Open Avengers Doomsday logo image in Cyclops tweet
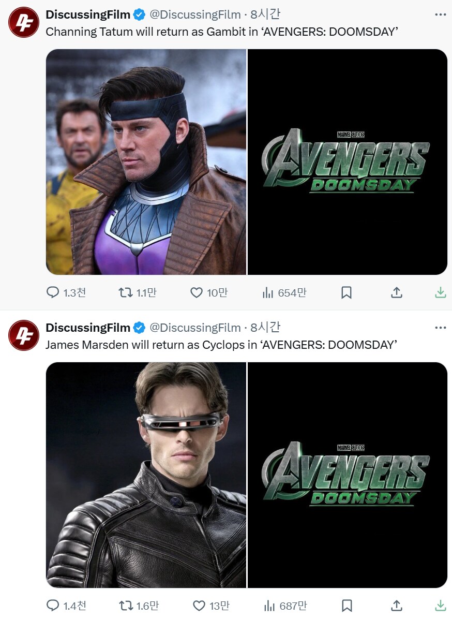Screen dimensions: 452x619 348,475
